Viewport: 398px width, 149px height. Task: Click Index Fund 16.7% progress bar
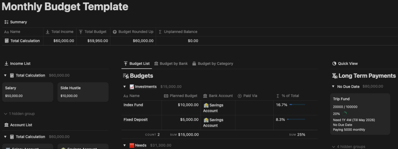(x=297, y=105)
